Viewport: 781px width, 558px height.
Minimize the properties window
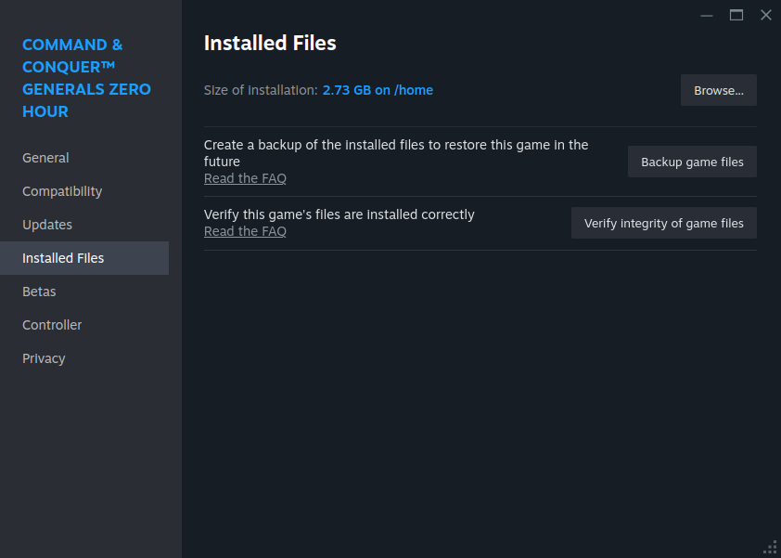coord(707,15)
